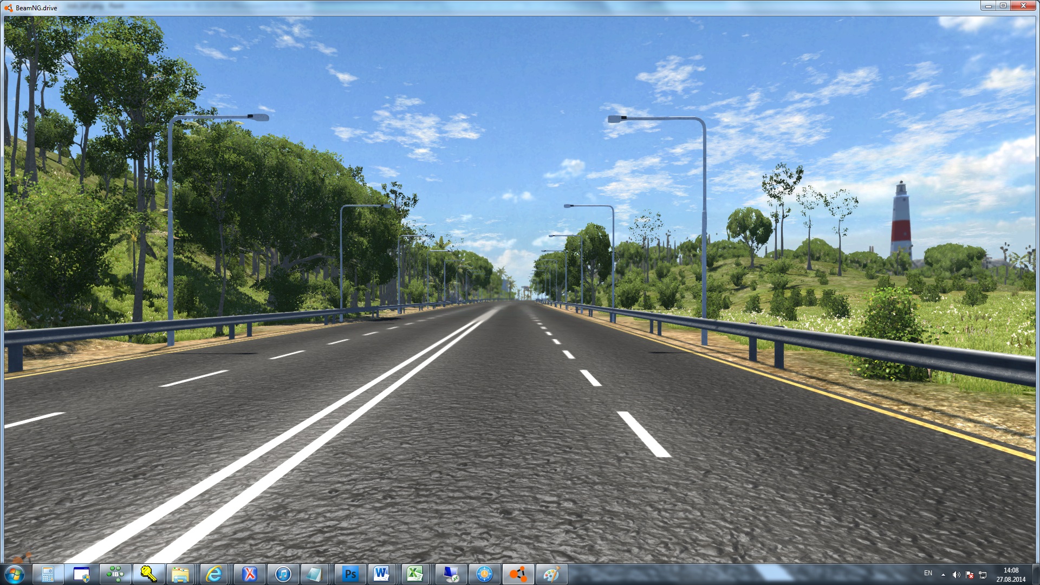This screenshot has width=1040, height=585.
Task: Open the red X application icon
Action: pyautogui.click(x=249, y=574)
